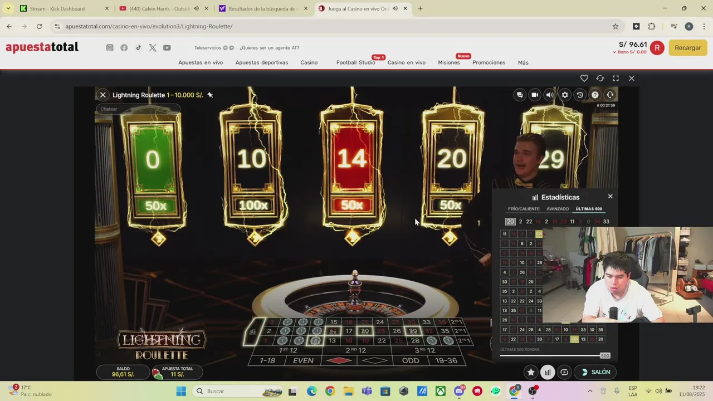Close the game frame with top-right X
The height and width of the screenshot is (401, 713).
pyautogui.click(x=632, y=79)
